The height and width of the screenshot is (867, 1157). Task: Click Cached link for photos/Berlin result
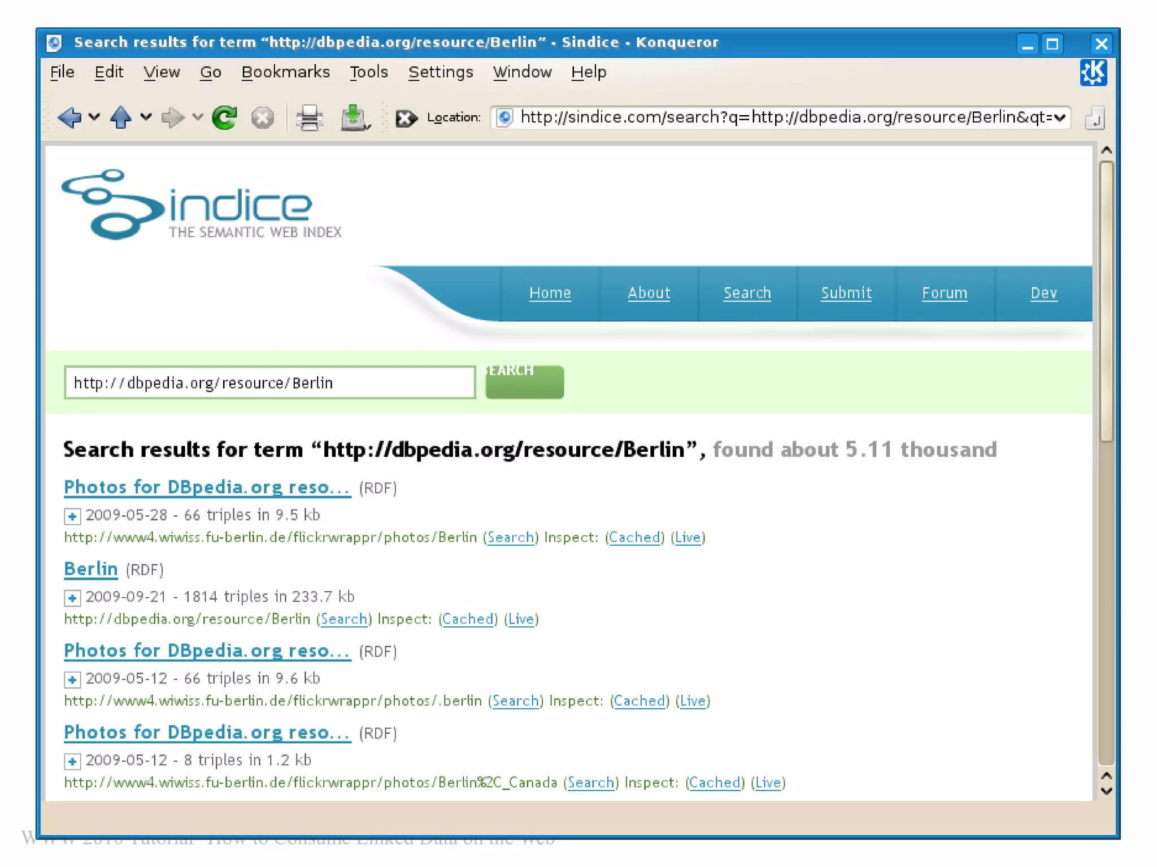coord(634,537)
